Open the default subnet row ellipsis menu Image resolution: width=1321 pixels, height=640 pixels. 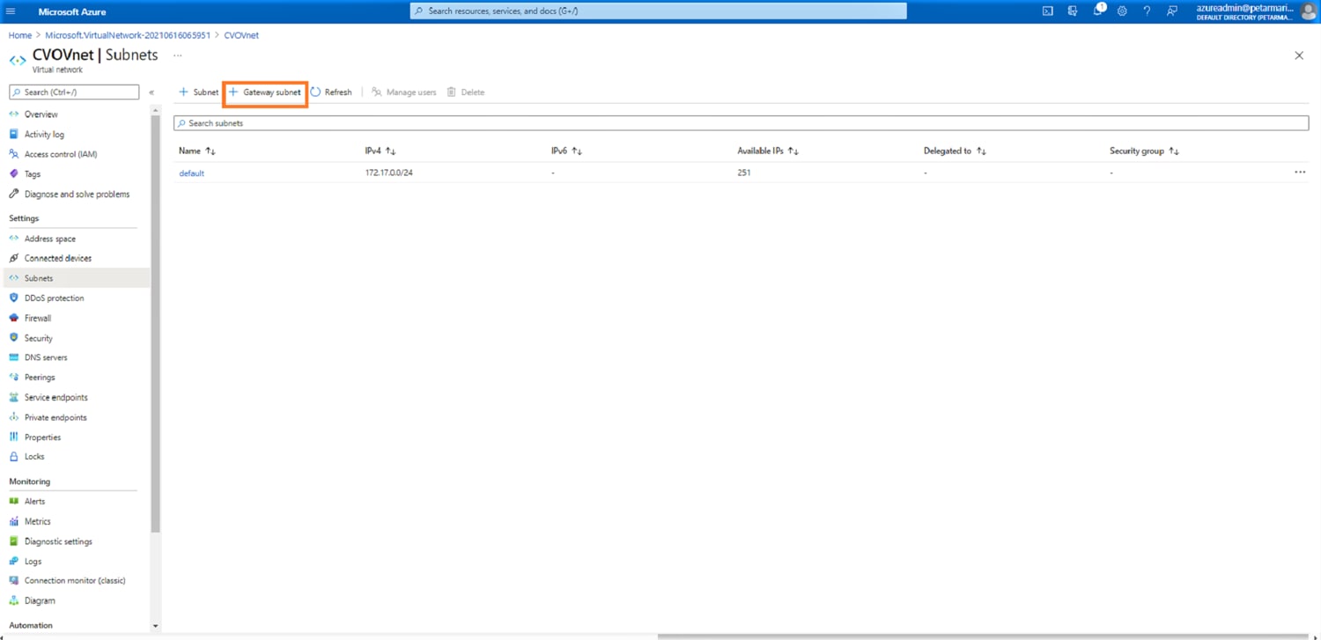1300,173
